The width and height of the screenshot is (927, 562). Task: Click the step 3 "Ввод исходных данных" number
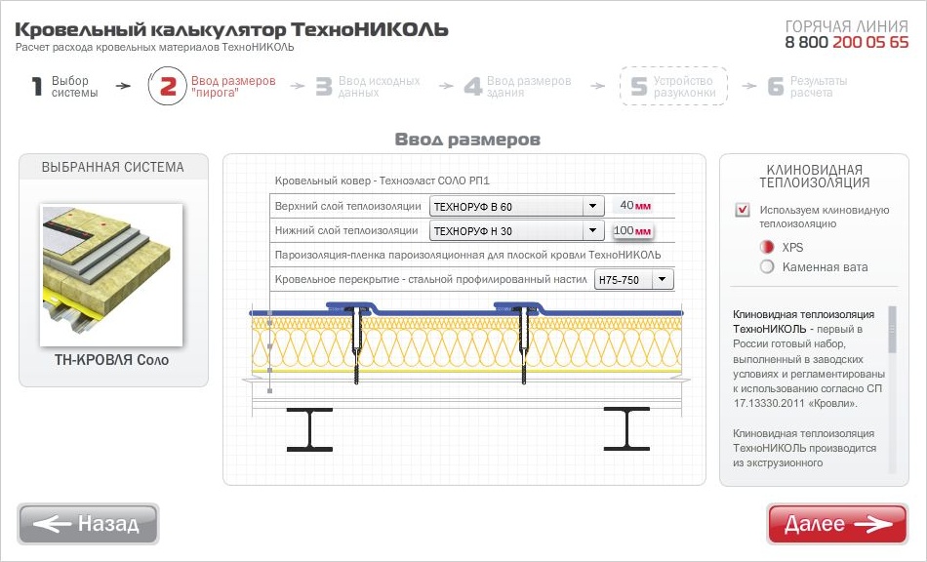(324, 87)
